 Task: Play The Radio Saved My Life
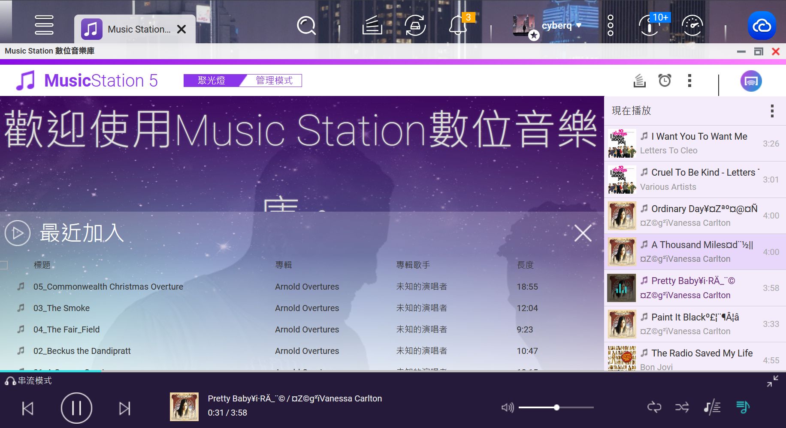pos(695,357)
